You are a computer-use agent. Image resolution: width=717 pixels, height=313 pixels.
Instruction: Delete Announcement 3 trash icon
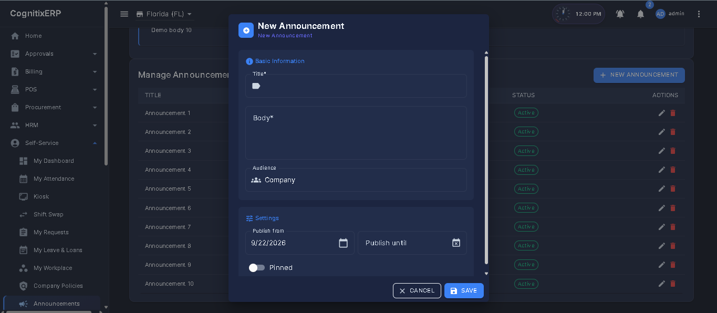673,151
